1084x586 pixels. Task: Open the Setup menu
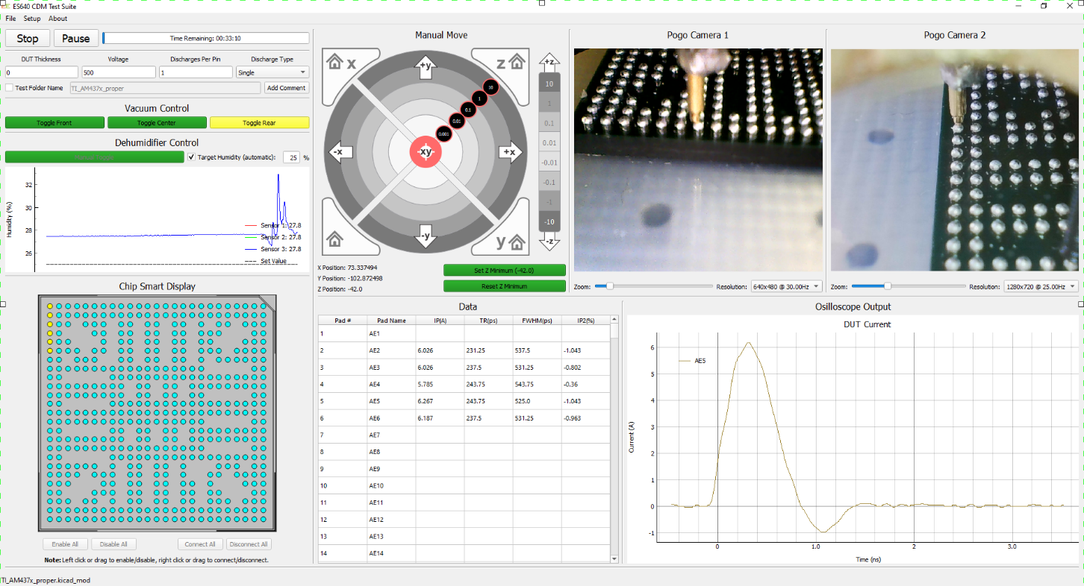(x=32, y=19)
